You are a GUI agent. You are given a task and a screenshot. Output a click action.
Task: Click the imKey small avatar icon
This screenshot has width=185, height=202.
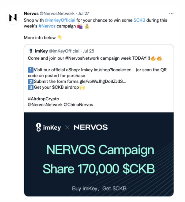coord(31,51)
